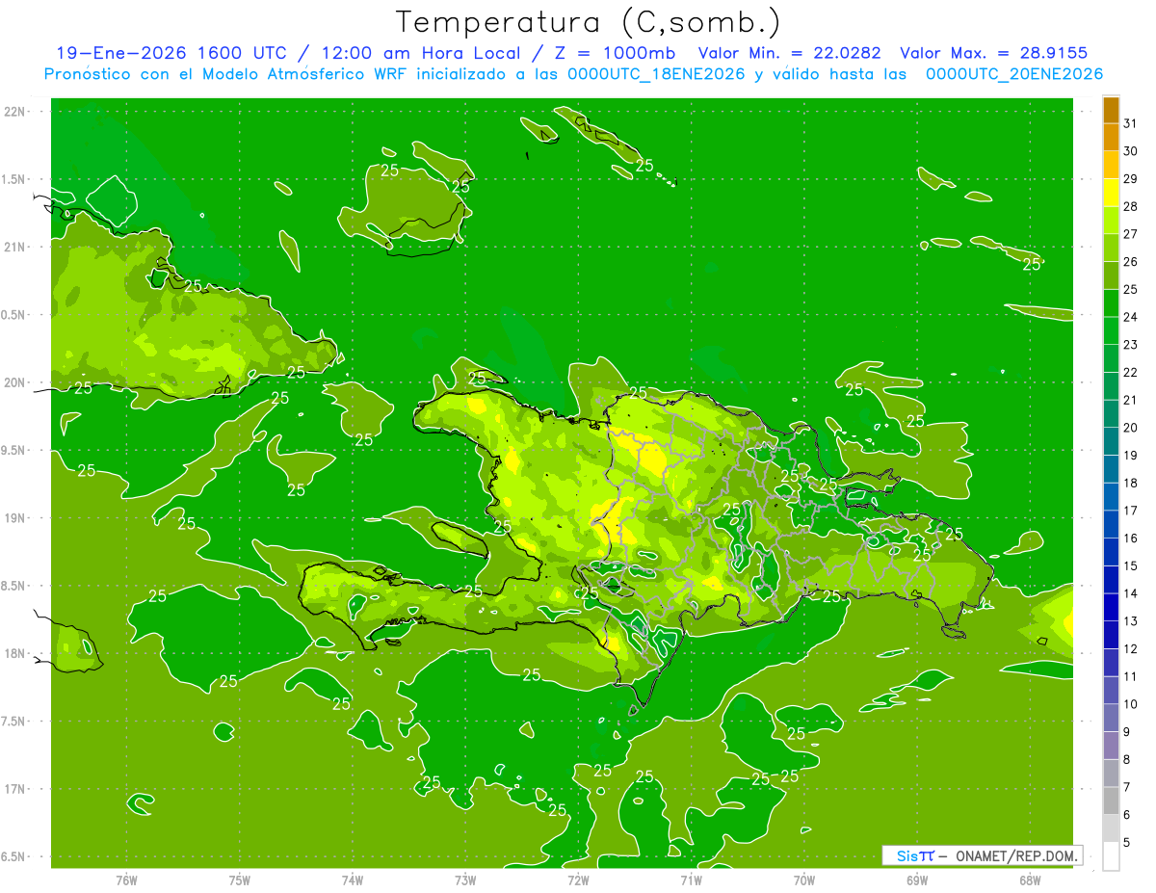Click the "Temperatura (C,somb.)" map title
This screenshot has width=1156, height=893.
pyautogui.click(x=588, y=21)
